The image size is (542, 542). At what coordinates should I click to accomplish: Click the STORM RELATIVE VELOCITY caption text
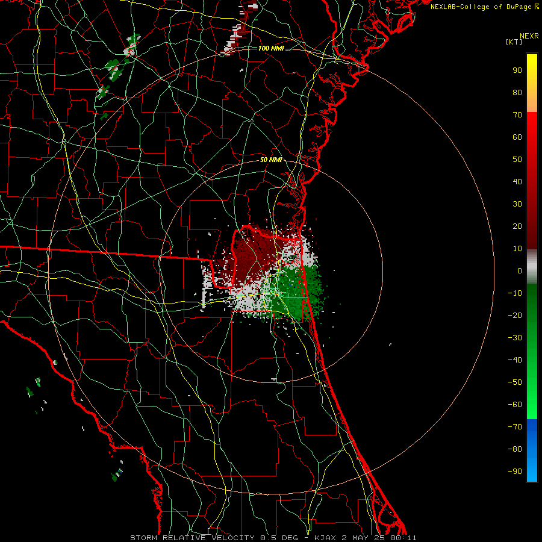192,538
